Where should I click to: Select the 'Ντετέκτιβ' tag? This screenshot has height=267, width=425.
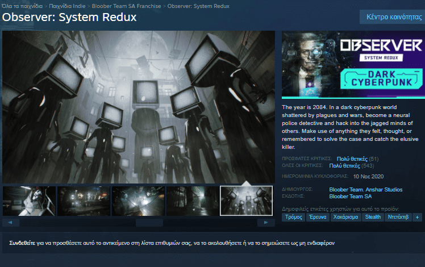[x=398, y=217]
